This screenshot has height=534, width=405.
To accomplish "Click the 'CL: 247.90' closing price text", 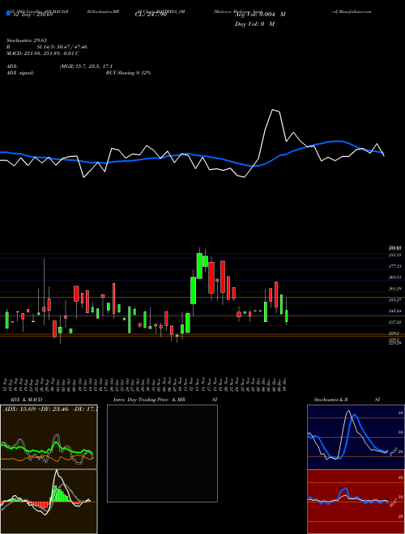I will coord(151,15).
